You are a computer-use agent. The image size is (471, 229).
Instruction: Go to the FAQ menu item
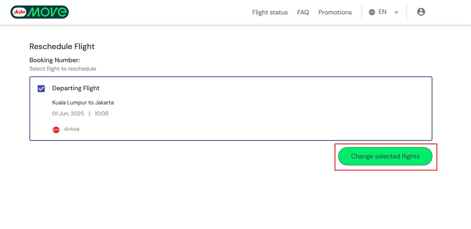pos(303,12)
